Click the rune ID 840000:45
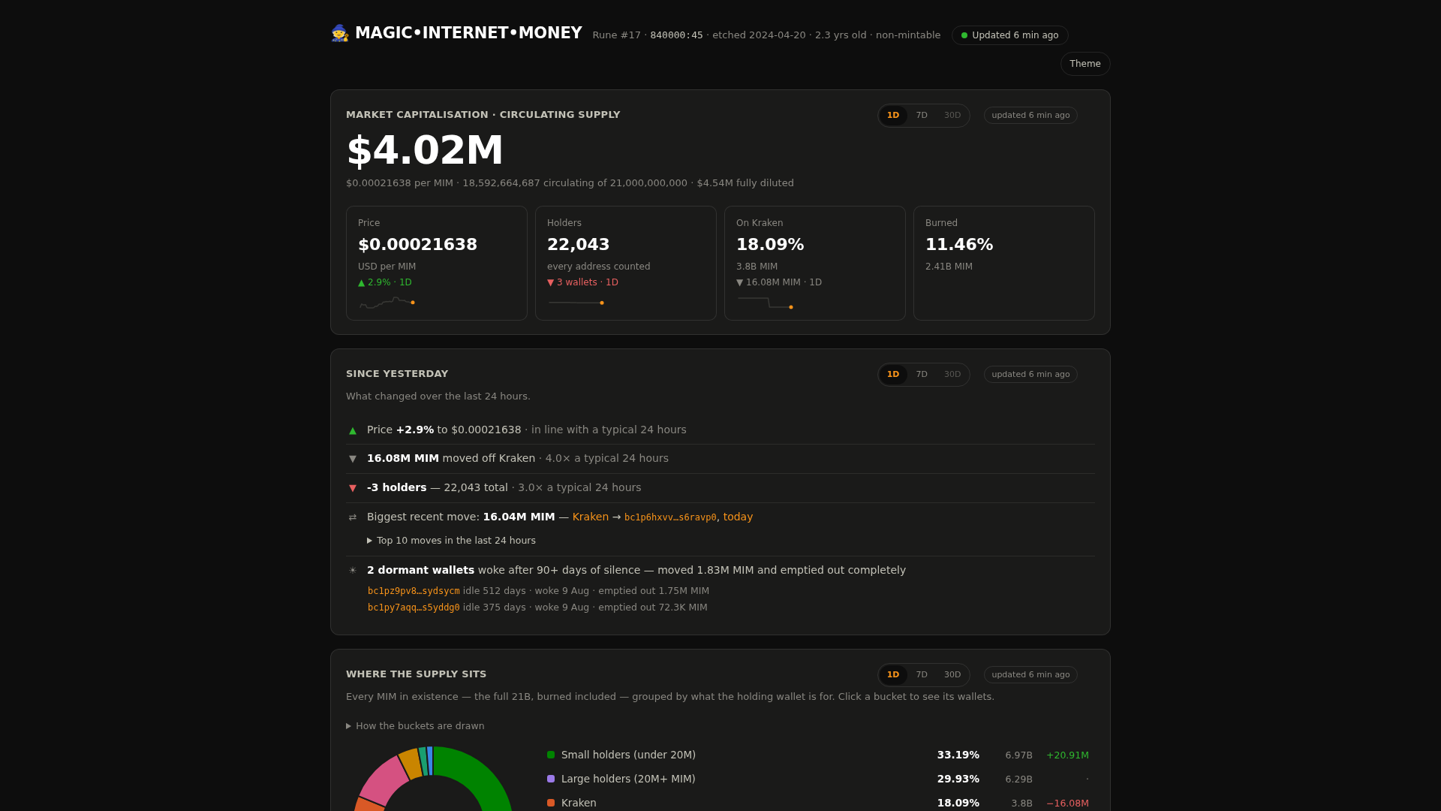This screenshot has width=1441, height=811. 676,35
